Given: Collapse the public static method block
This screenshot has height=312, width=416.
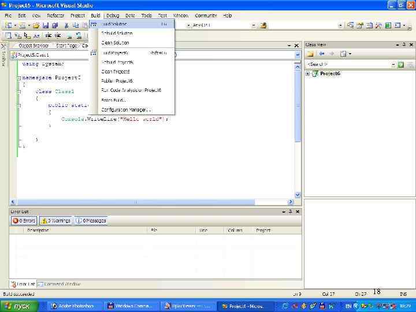Looking at the screenshot, I should [19, 105].
